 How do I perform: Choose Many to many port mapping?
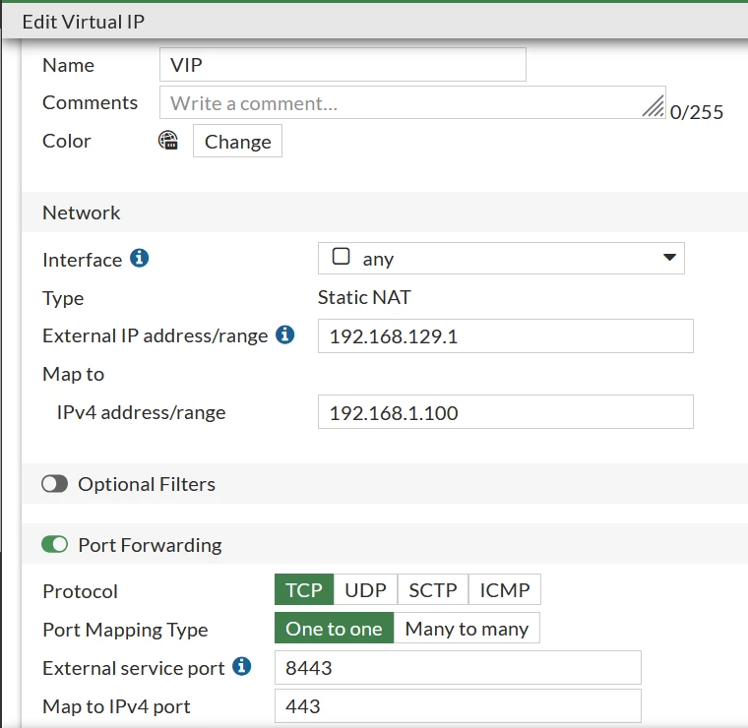[x=467, y=629]
